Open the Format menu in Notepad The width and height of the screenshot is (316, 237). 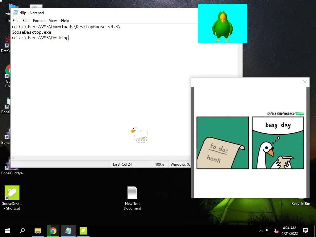click(x=39, y=21)
